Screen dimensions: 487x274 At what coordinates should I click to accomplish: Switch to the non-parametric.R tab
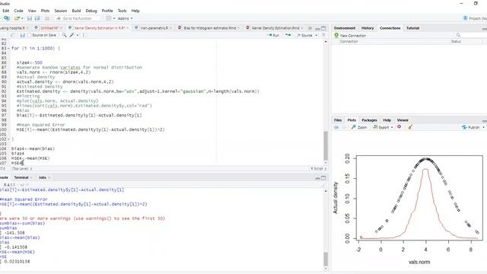pyautogui.click(x=154, y=28)
